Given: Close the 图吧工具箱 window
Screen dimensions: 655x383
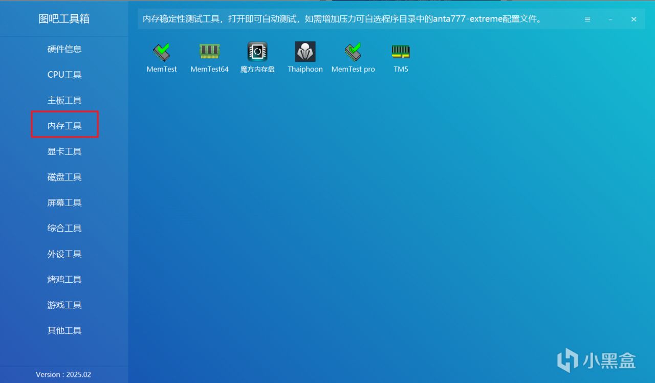Looking at the screenshot, I should pyautogui.click(x=634, y=19).
